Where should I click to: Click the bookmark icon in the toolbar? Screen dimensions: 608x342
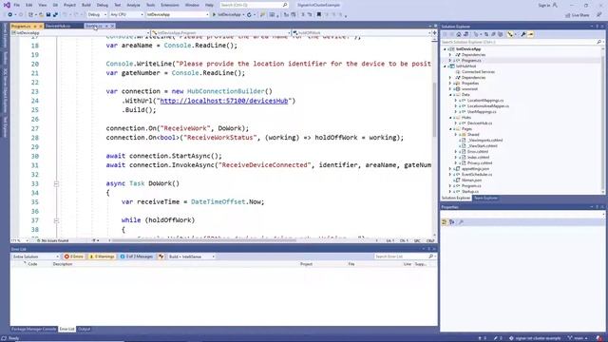coord(319,15)
